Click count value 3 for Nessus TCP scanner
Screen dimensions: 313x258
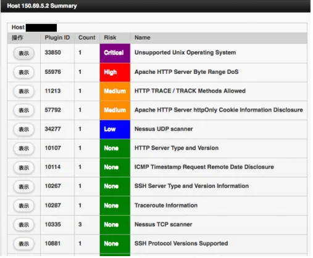click(80, 224)
